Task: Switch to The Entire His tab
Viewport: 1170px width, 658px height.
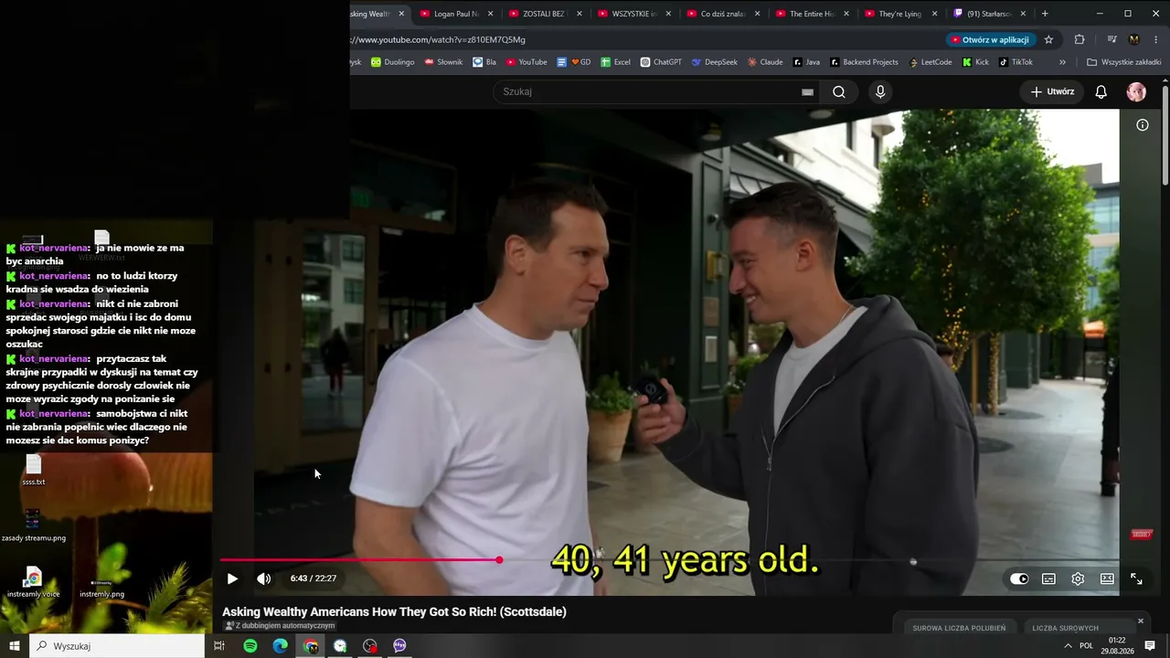Action: pyautogui.click(x=812, y=14)
